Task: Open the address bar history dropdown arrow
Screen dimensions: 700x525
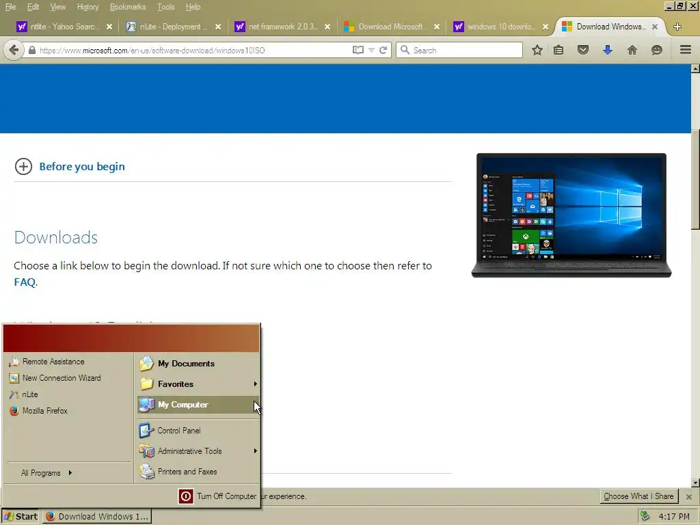Action: click(x=371, y=51)
